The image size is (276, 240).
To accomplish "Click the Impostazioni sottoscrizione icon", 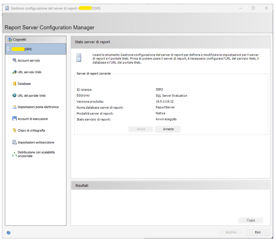I will (x=14, y=142).
